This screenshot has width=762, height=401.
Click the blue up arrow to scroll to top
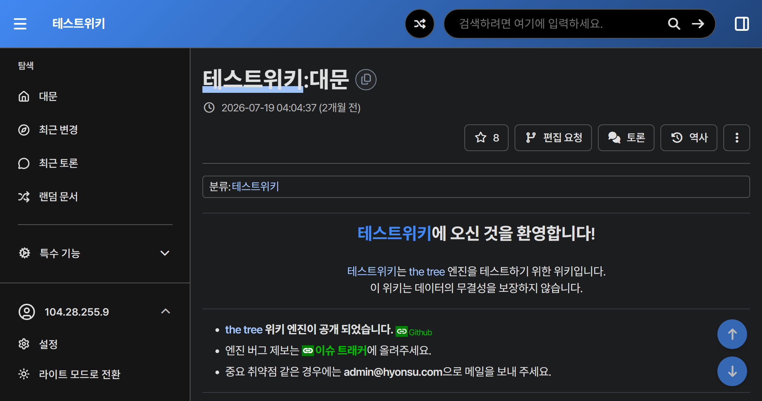click(732, 334)
